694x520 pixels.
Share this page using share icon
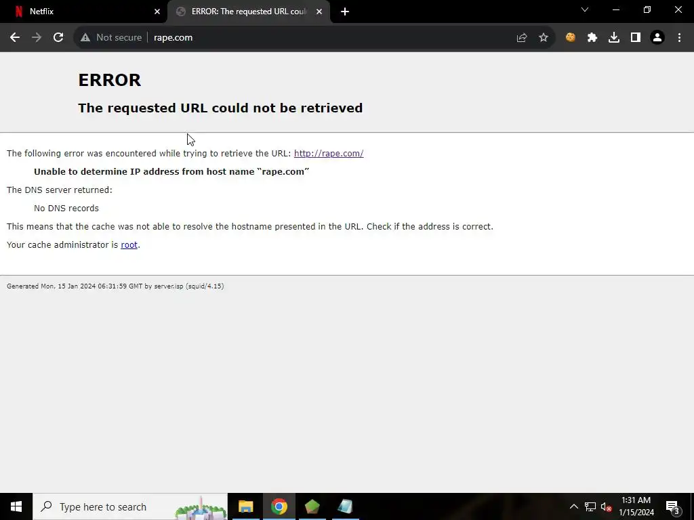522,38
